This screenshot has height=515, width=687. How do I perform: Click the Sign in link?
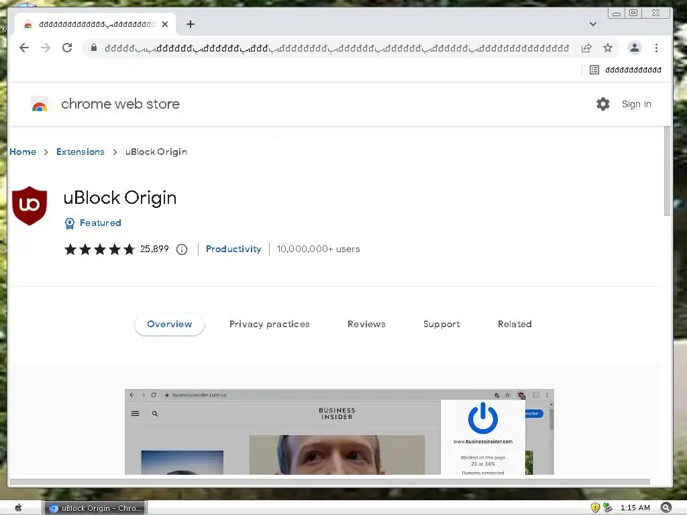tap(636, 104)
